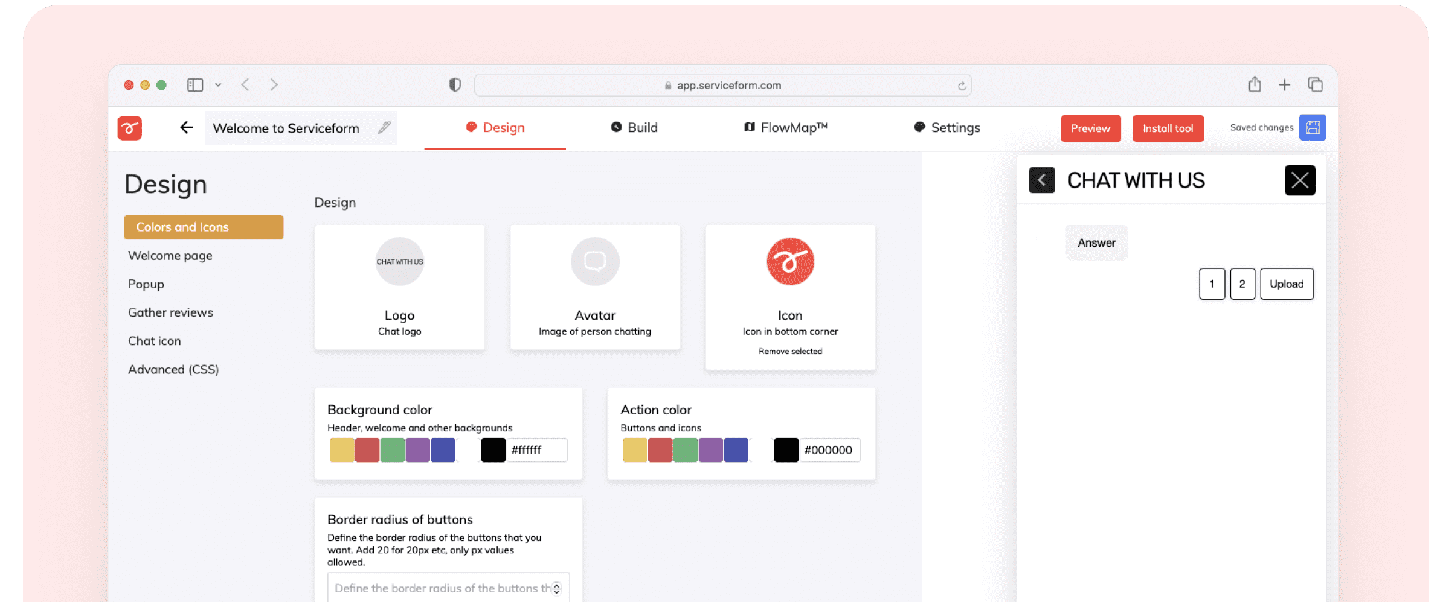
Task: Pick the yellow Background color swatch
Action: click(342, 450)
